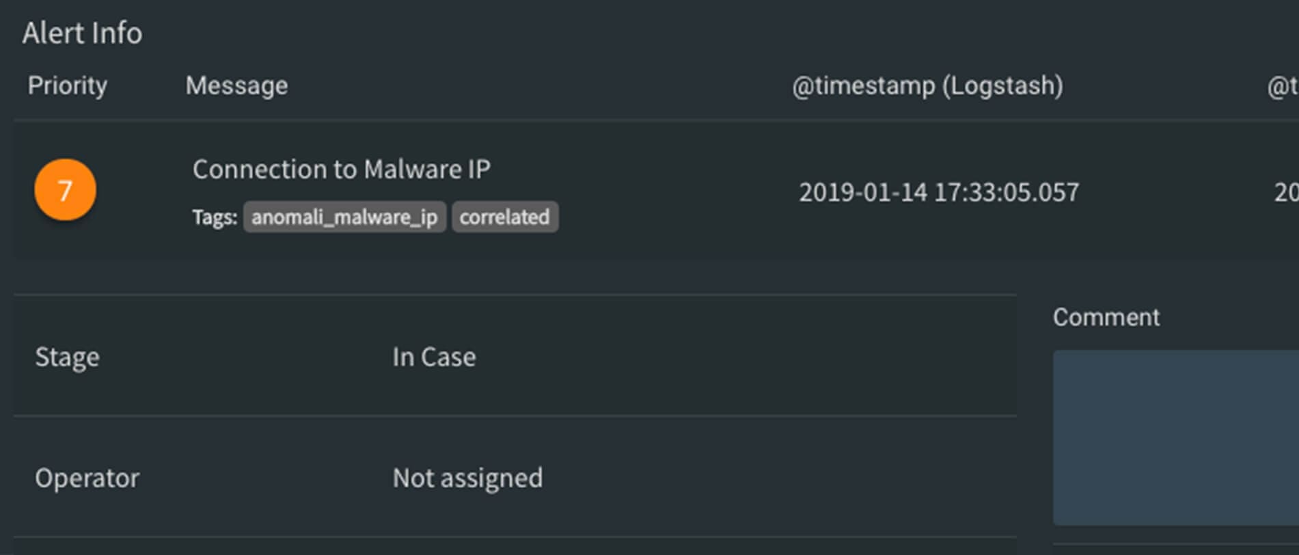Click the Stage field label

click(67, 357)
